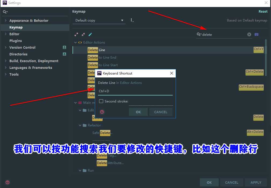Click the Alt+Delete shortcut label

coord(255,132)
